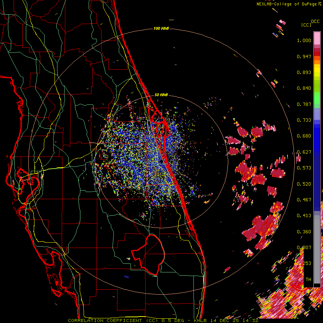Click the 100 NMI range ring label
The image size is (323, 323).
point(161,28)
